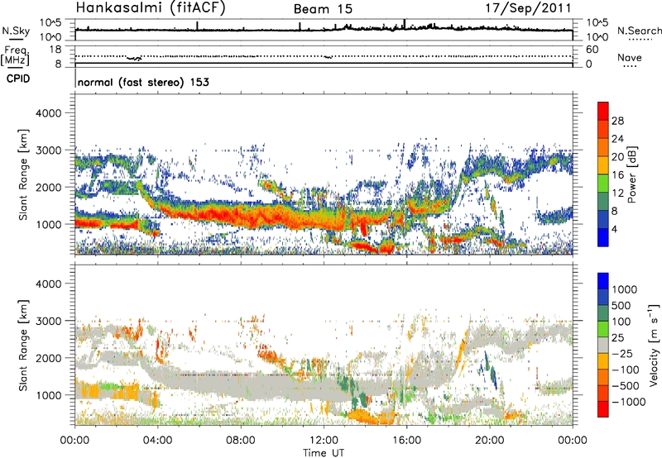
Task: Select the '500' velocity colorbar label
Action: pyautogui.click(x=621, y=305)
